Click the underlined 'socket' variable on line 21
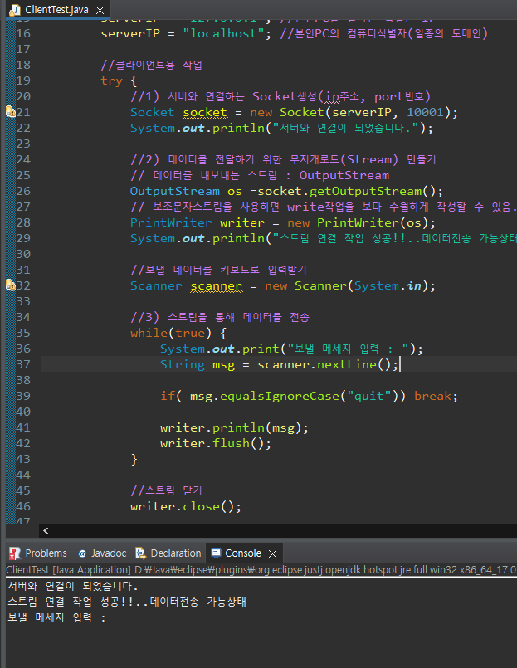Image resolution: width=517 pixels, height=668 pixels. tap(205, 113)
